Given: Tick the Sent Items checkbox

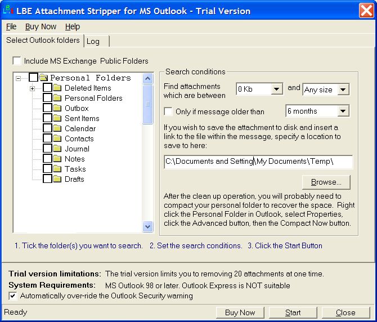Looking at the screenshot, I should tap(48, 118).
